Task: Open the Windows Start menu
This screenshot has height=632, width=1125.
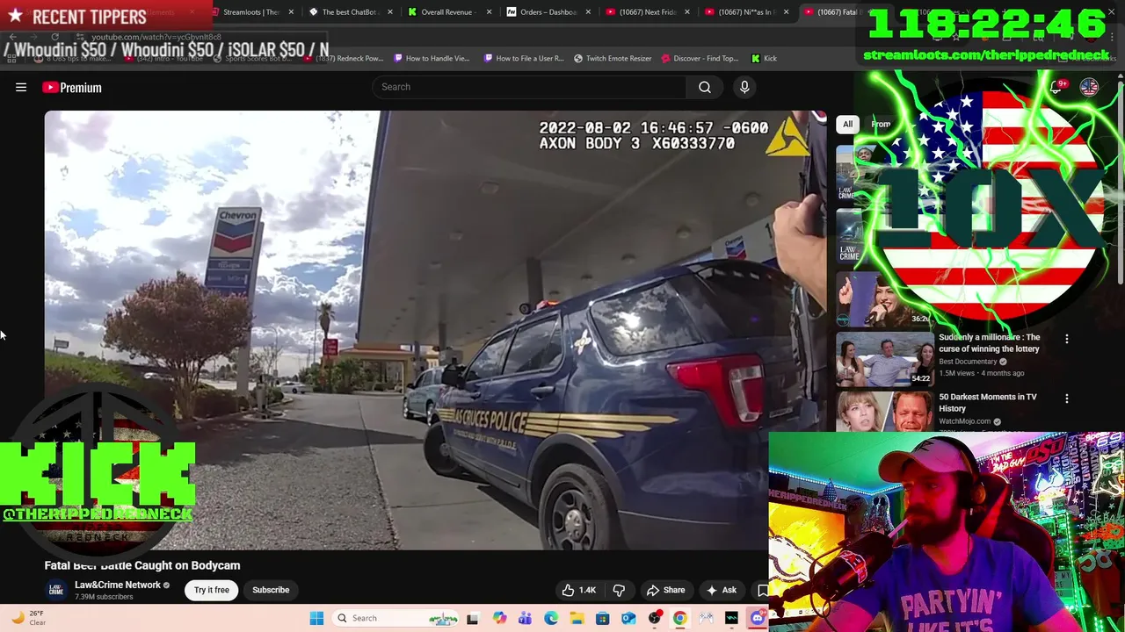Action: pos(316,618)
